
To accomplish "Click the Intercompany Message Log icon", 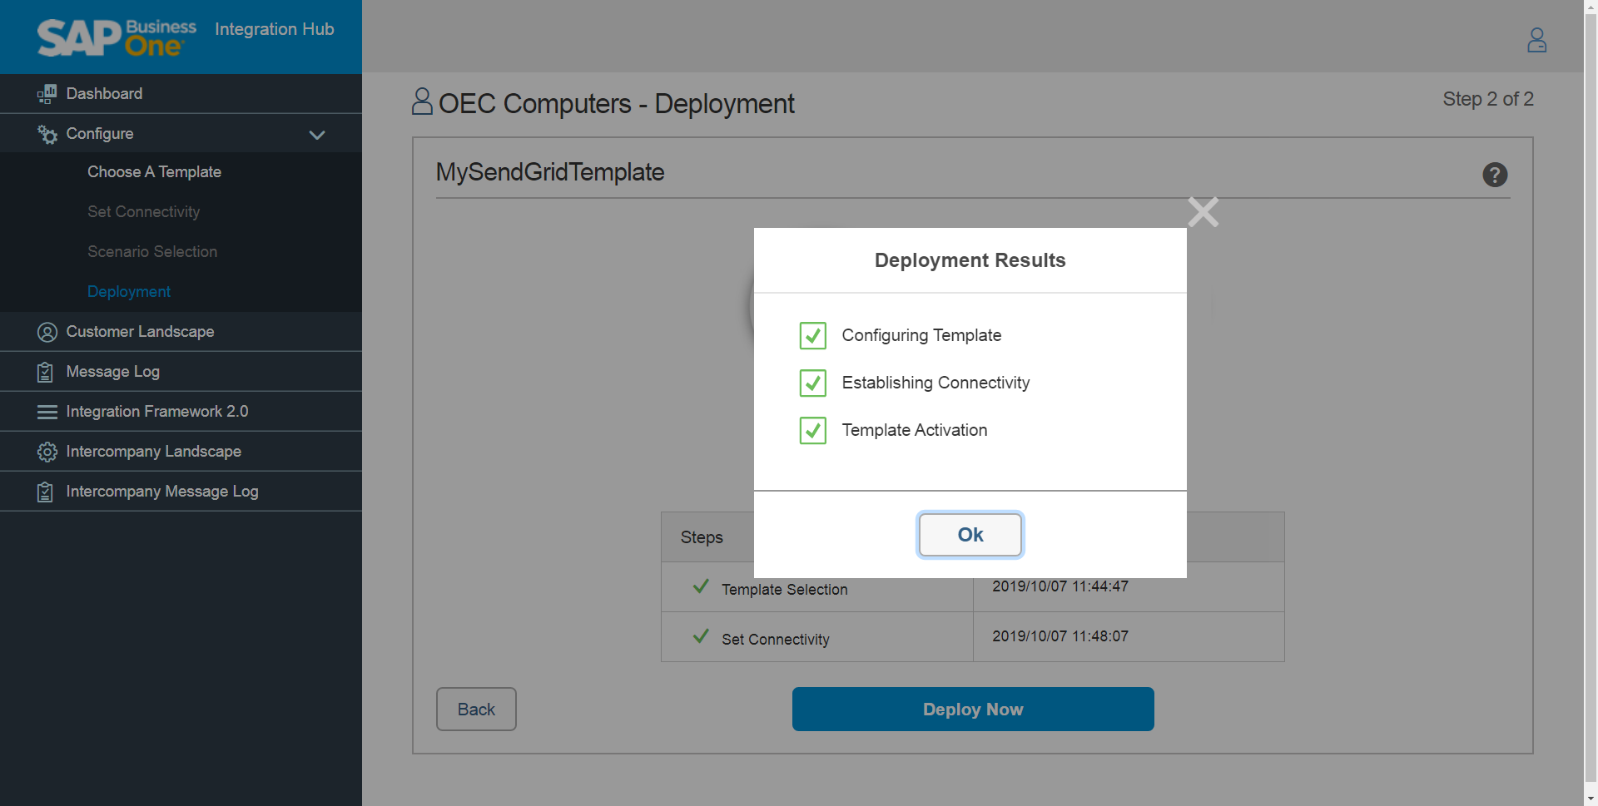I will (46, 492).
